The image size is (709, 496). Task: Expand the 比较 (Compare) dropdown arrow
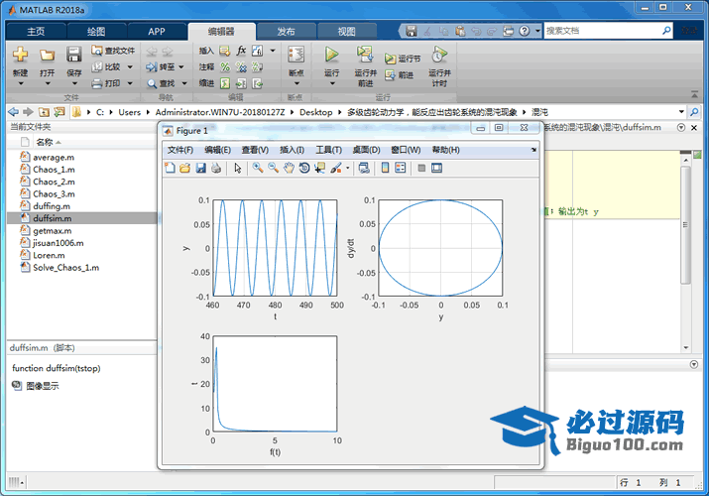coord(130,66)
